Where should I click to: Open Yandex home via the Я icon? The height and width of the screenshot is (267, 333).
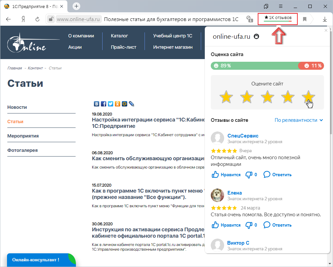point(23,19)
